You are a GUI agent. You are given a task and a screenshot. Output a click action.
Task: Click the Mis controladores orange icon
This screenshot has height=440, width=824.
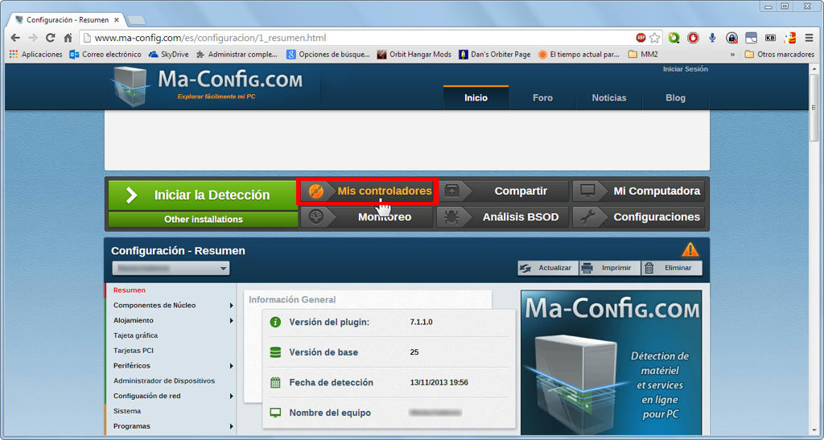315,191
